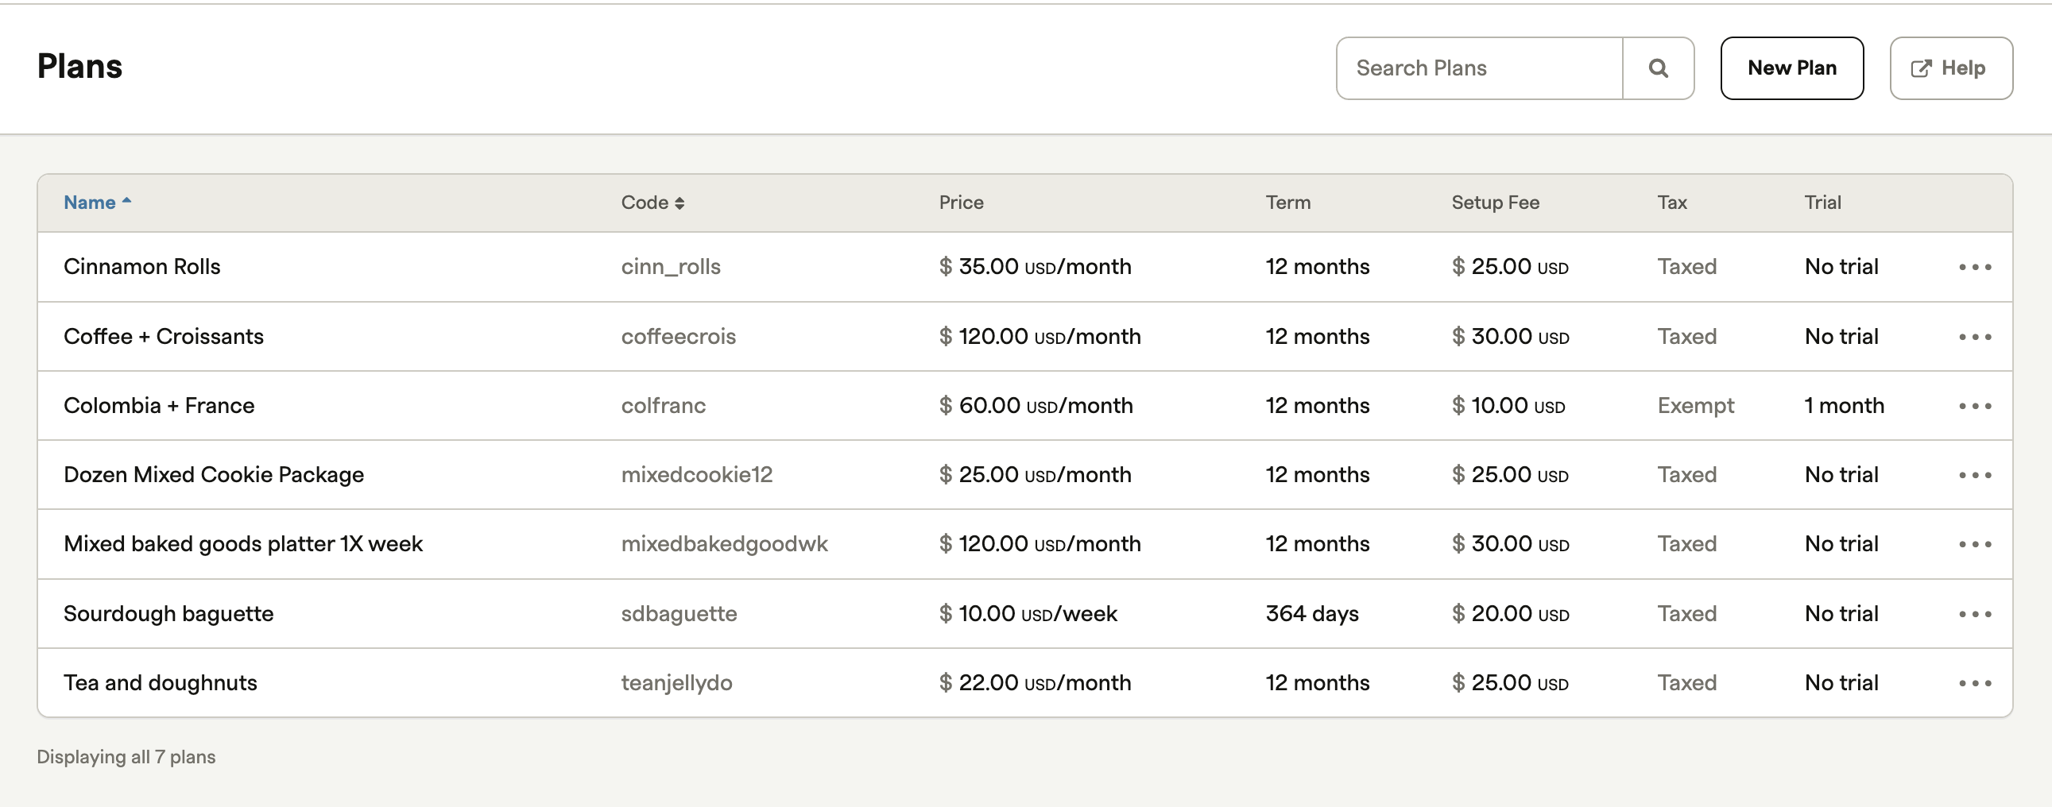Screen dimensions: 2052x807
Task: Open actions menu for Mixed baked goods platter
Action: click(1975, 545)
